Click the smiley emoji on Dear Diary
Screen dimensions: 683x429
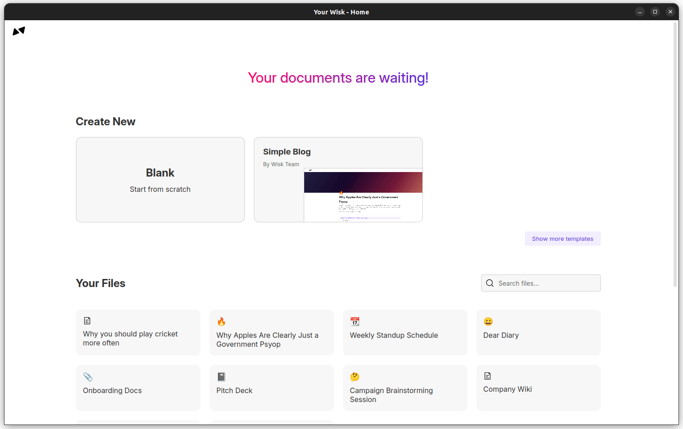point(488,322)
